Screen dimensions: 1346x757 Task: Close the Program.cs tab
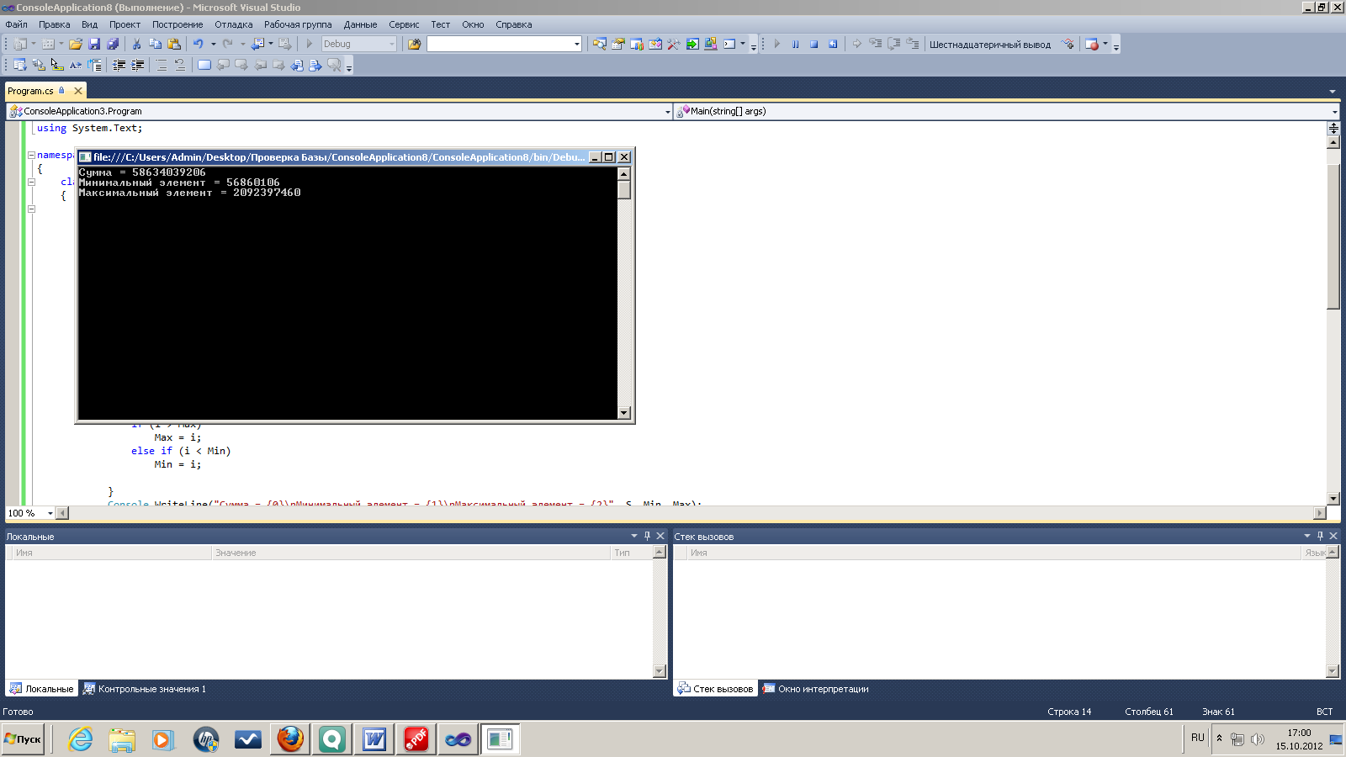click(78, 91)
